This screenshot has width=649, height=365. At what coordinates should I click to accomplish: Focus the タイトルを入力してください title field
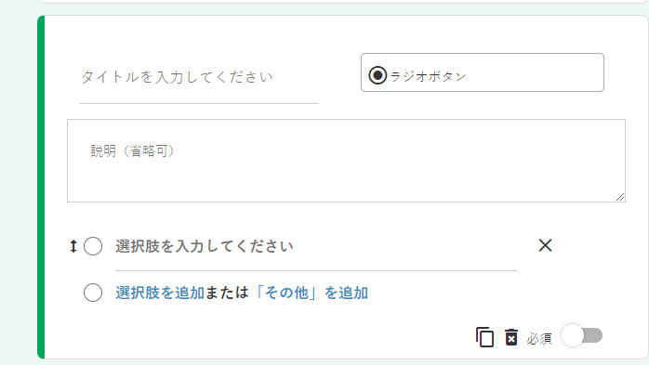pyautogui.click(x=199, y=77)
